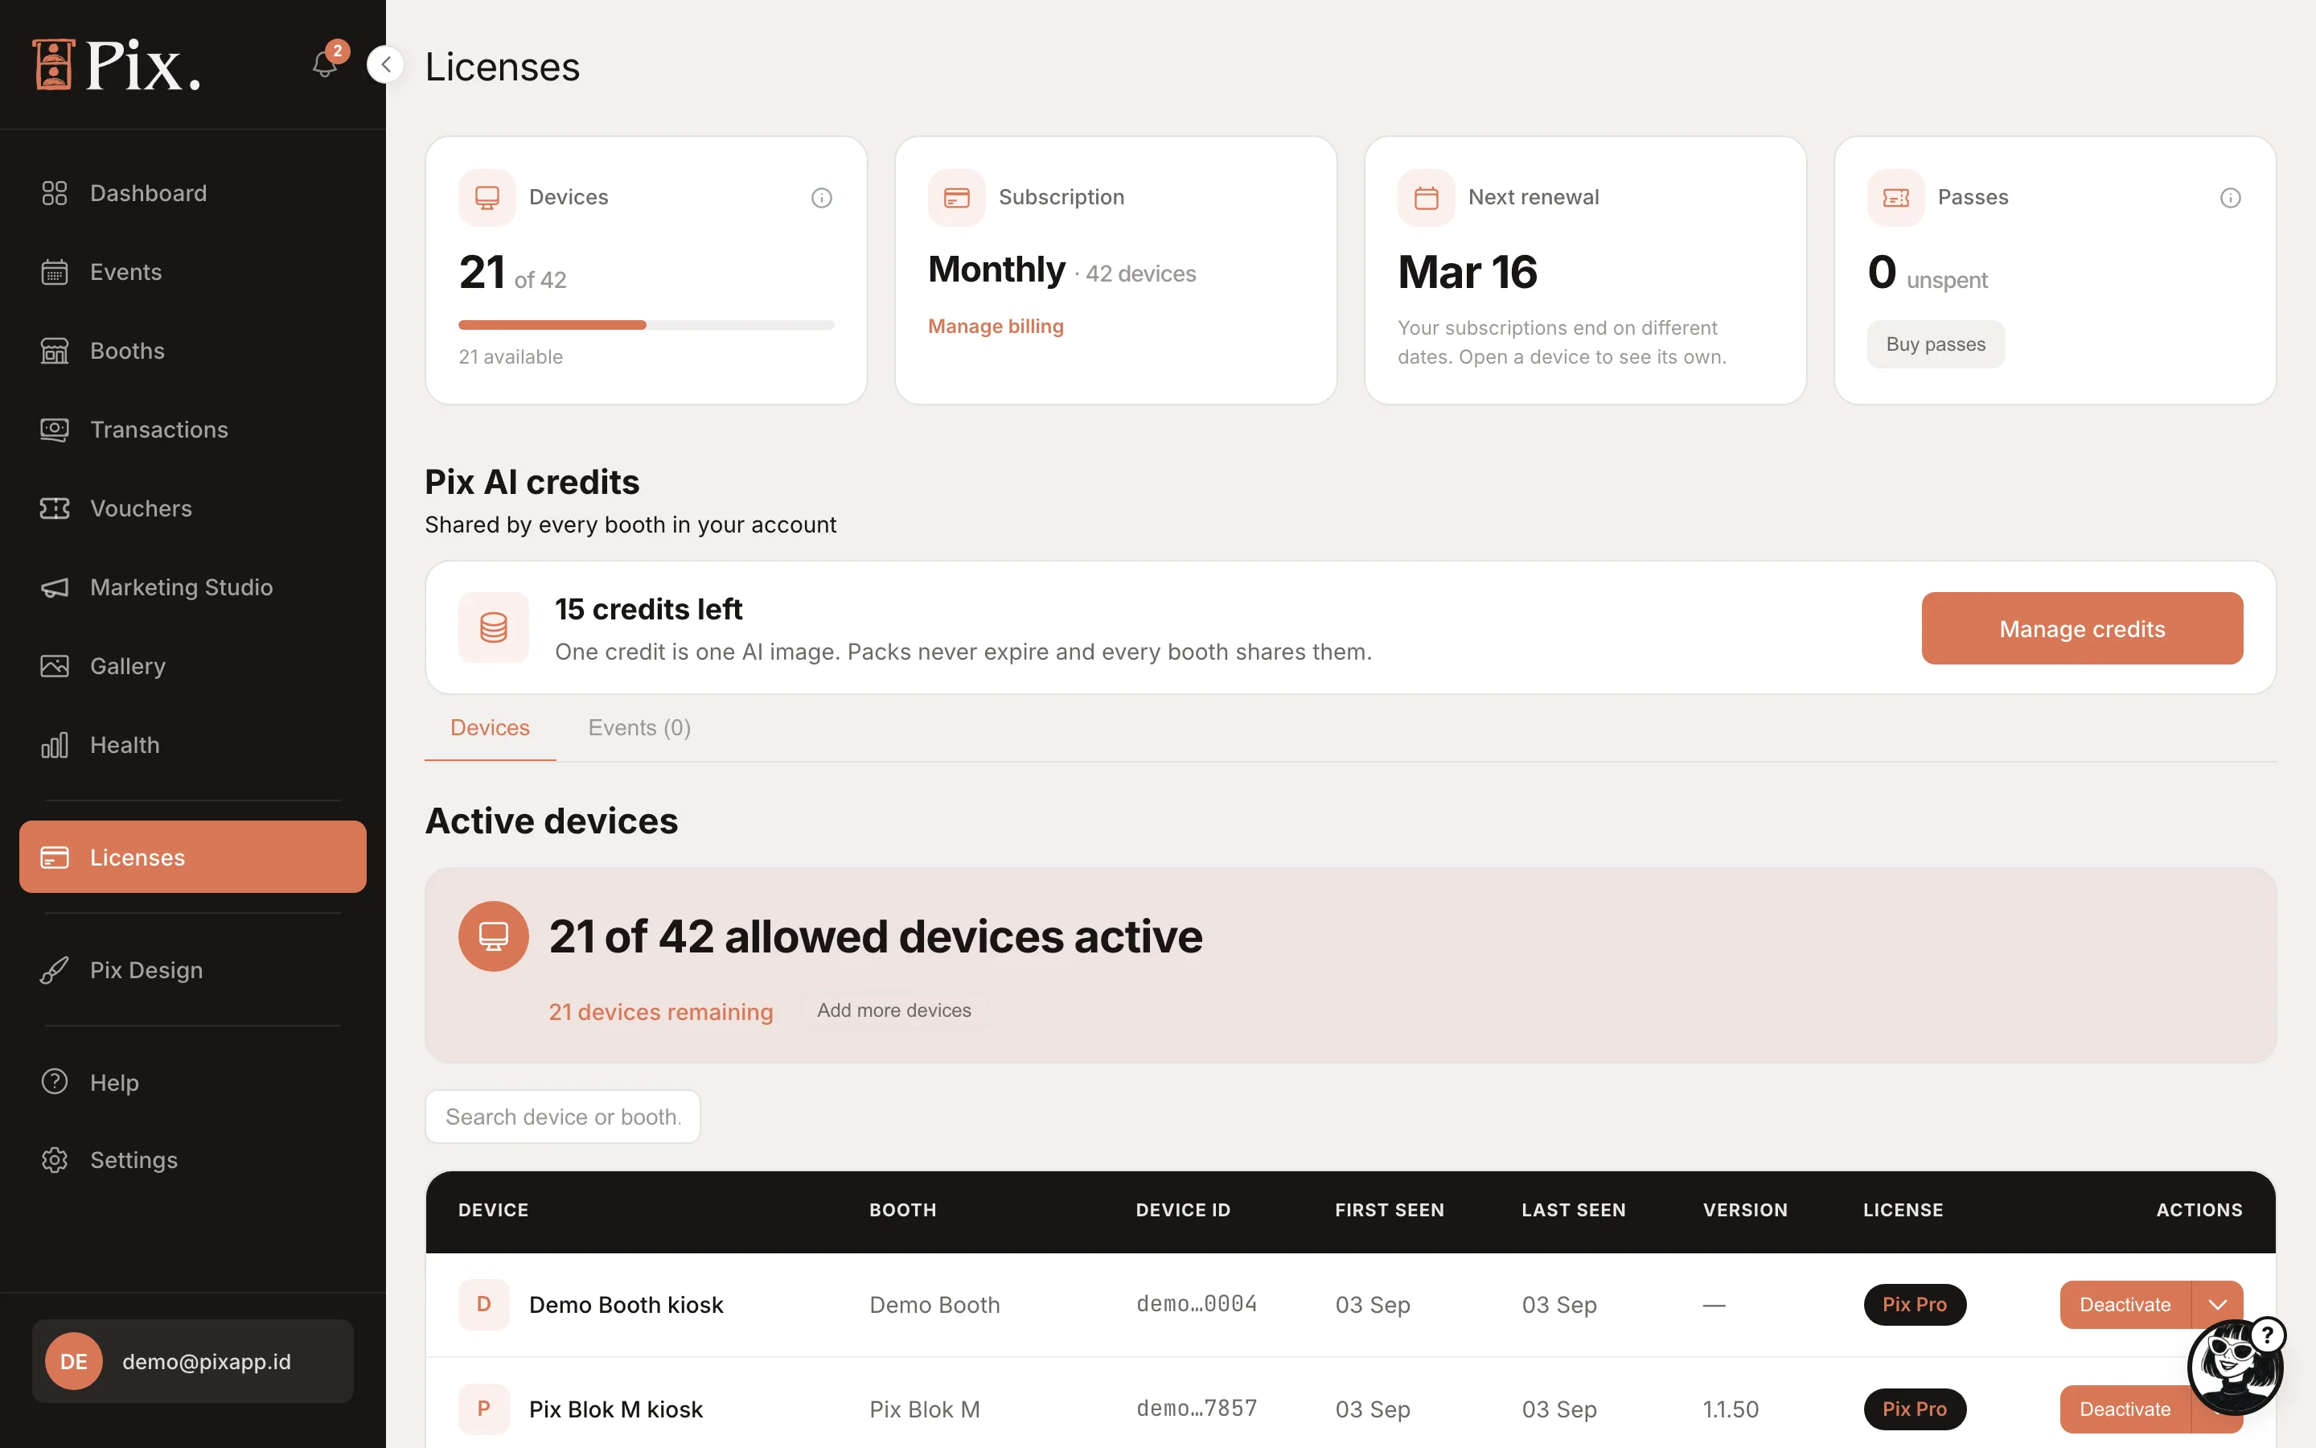This screenshot has height=1448, width=2316.
Task: Click the Demo Booth kiosk device name
Action: pos(626,1304)
